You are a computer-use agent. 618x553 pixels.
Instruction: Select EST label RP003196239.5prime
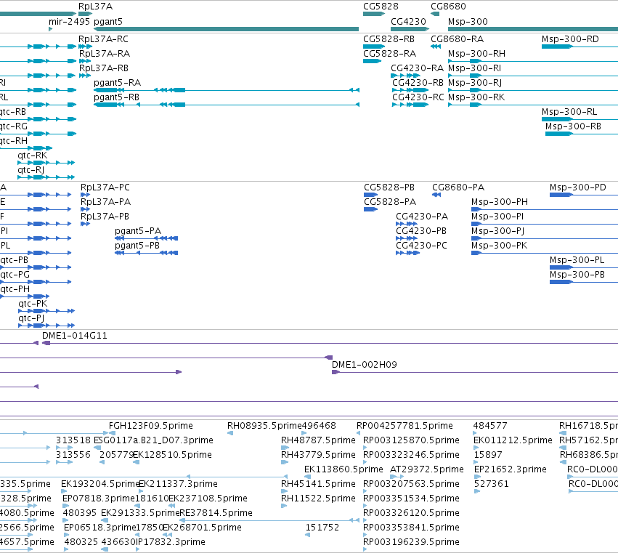411,542
